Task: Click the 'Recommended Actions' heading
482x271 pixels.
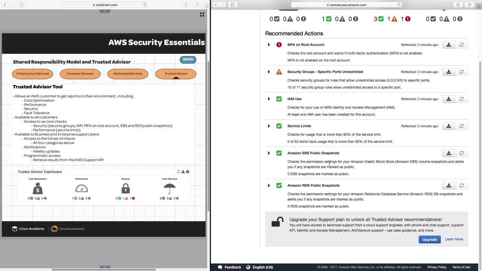Action: point(294,33)
